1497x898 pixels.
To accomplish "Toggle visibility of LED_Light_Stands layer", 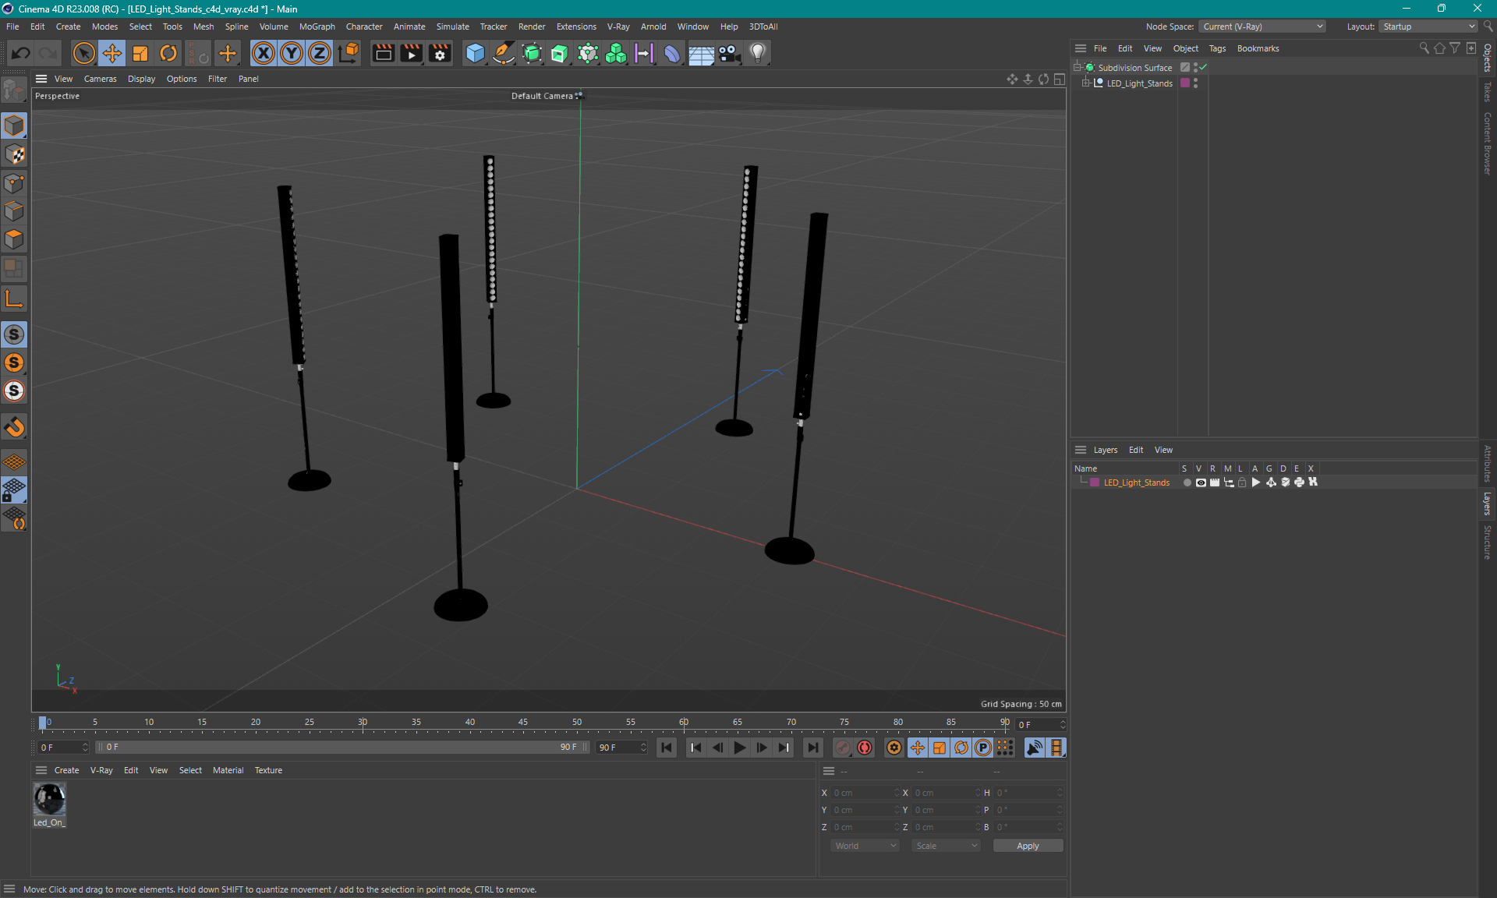I will 1200,483.
